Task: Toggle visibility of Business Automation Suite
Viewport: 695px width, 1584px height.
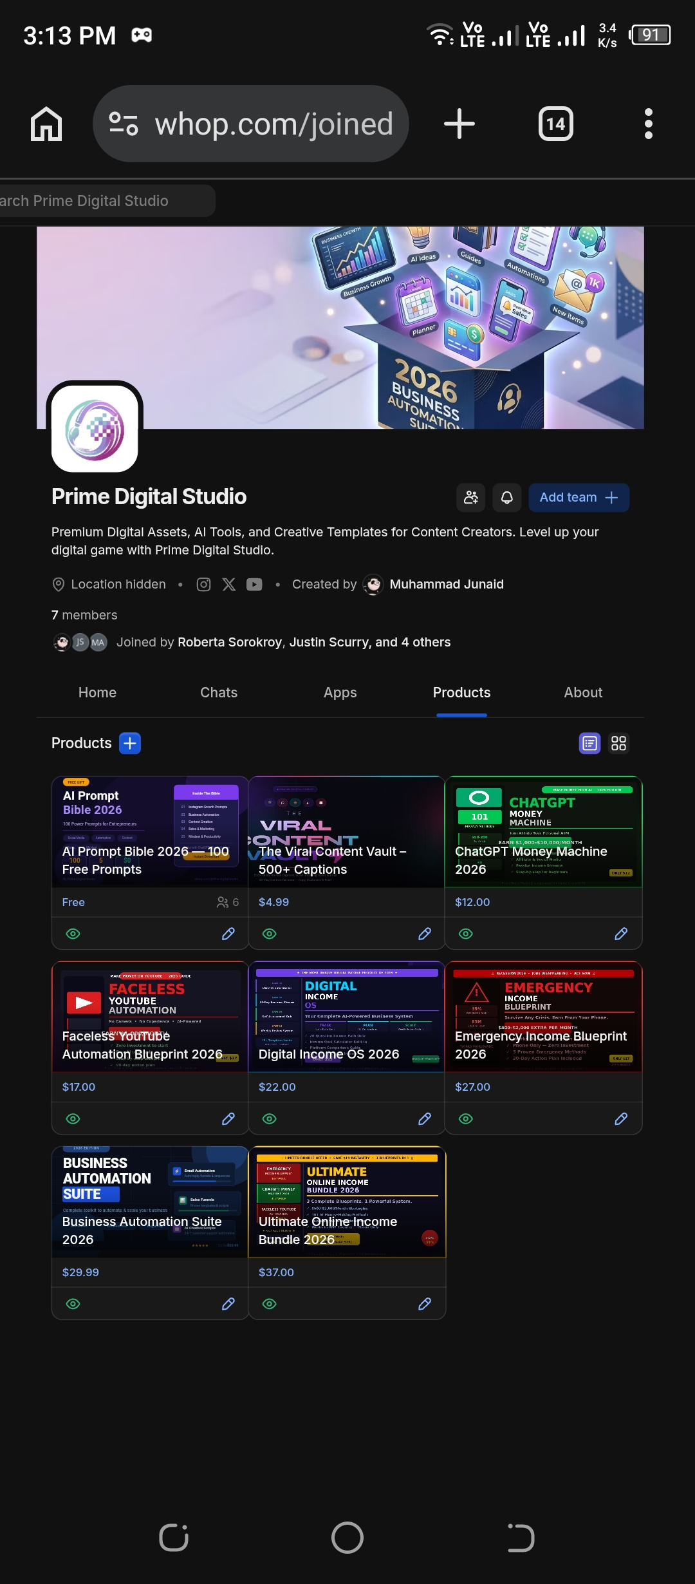Action: click(x=73, y=1304)
